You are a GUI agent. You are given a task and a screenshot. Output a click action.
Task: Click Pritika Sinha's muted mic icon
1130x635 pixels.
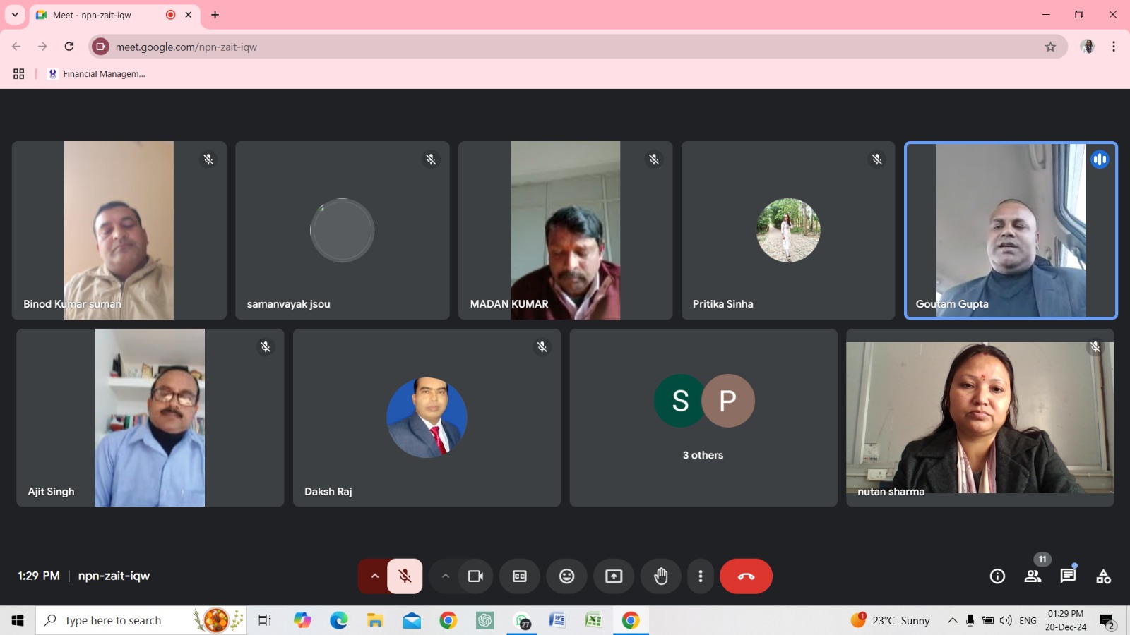[877, 159]
